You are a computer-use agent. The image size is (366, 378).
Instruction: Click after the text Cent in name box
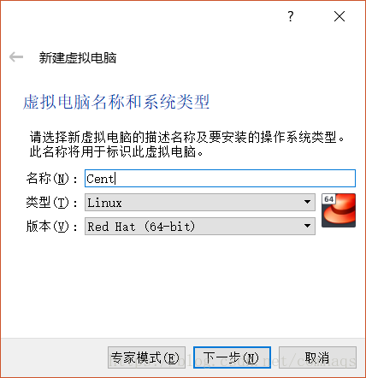(115, 179)
